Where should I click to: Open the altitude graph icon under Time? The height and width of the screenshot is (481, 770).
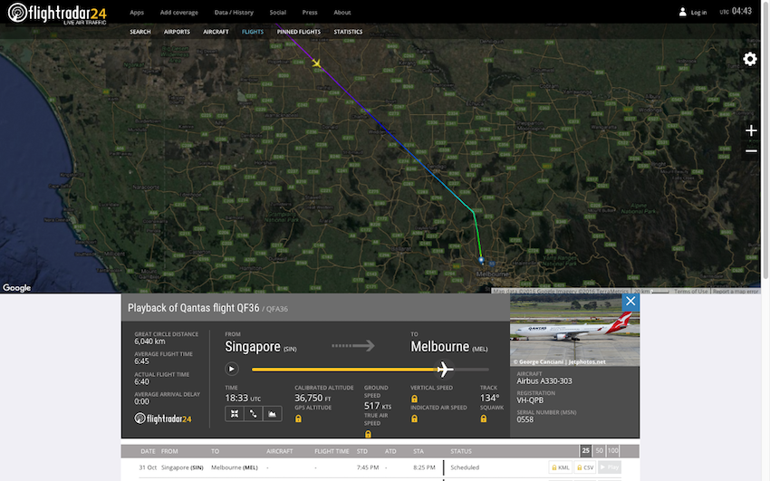click(272, 414)
